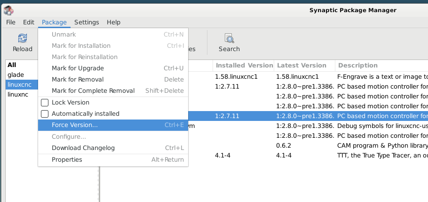Select the CAM program & Python library row
This screenshot has height=202, width=428.
(x=382, y=145)
